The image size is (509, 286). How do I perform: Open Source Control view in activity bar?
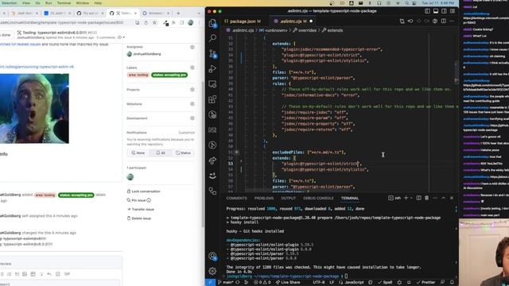tap(212, 53)
